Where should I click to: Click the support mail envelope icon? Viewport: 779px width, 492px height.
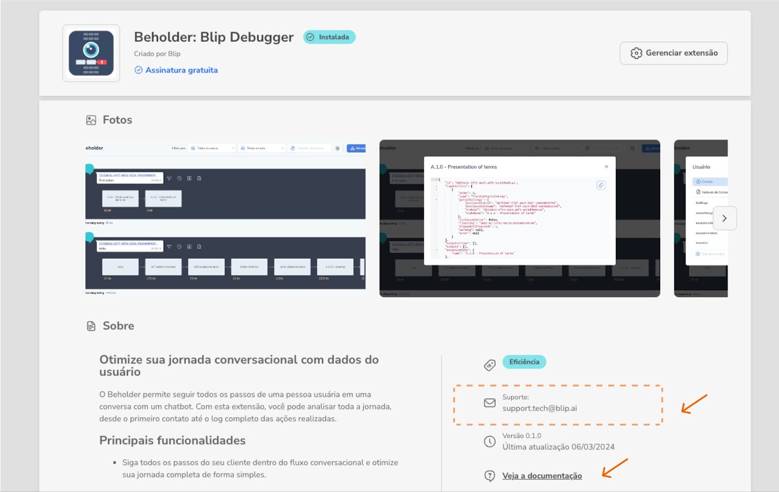tap(490, 403)
